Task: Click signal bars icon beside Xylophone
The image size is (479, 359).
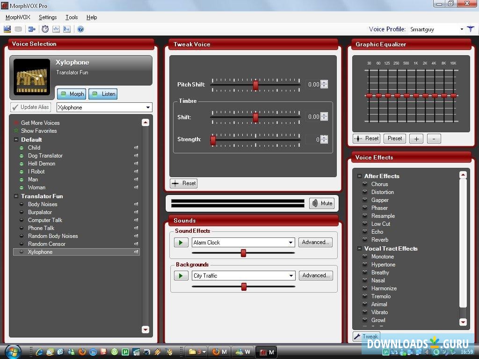Action: 136,252
